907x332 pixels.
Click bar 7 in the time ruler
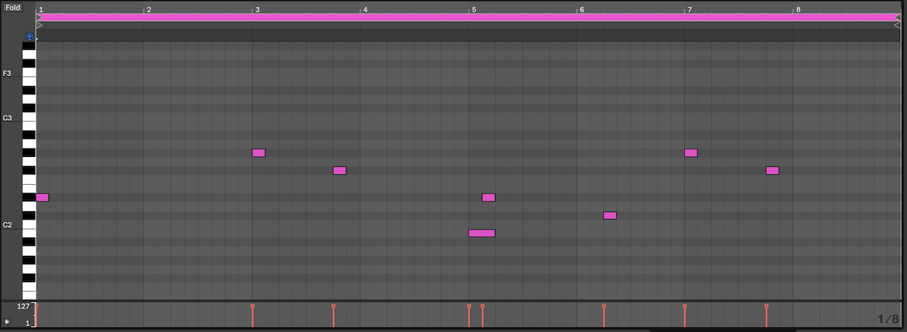pyautogui.click(x=689, y=9)
